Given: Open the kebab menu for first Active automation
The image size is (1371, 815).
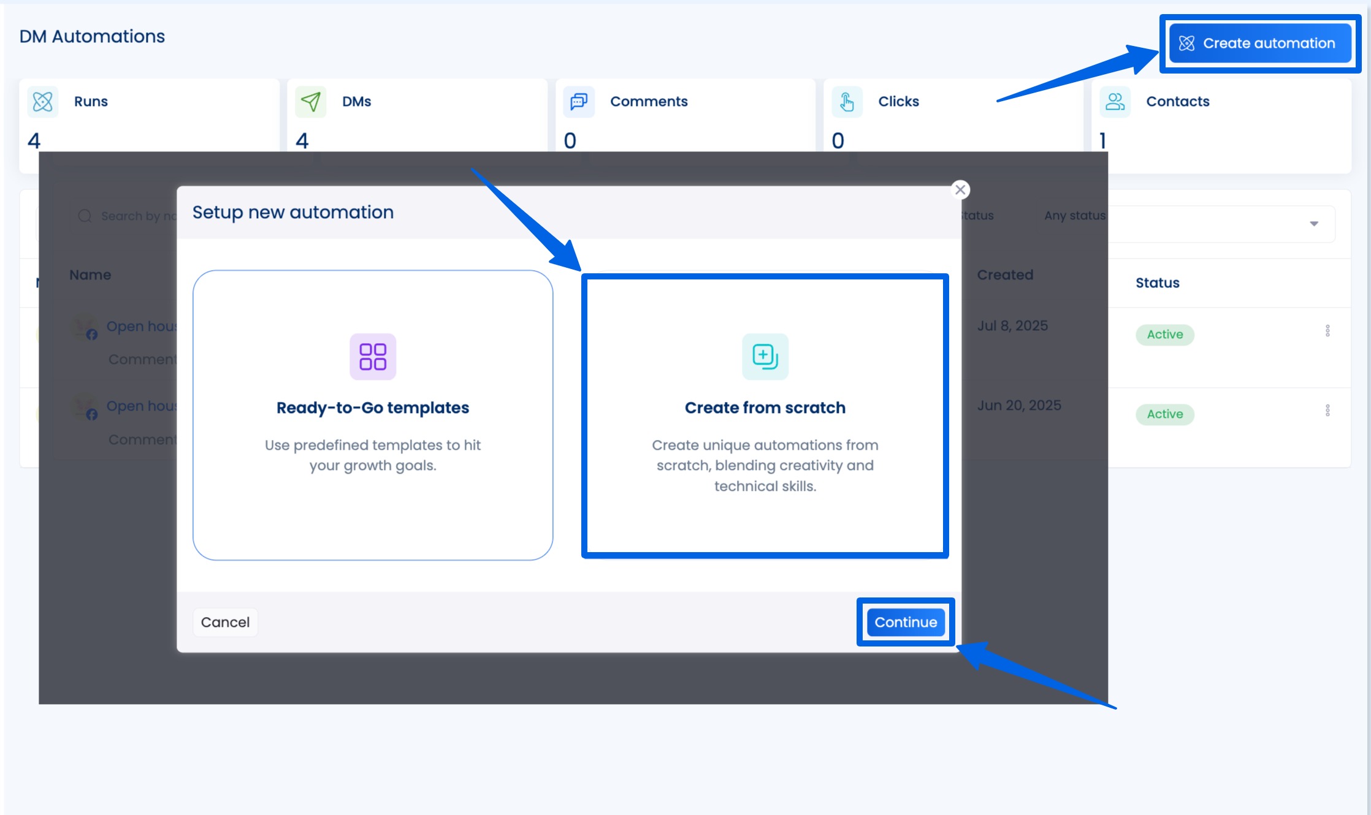Looking at the screenshot, I should point(1328,331).
